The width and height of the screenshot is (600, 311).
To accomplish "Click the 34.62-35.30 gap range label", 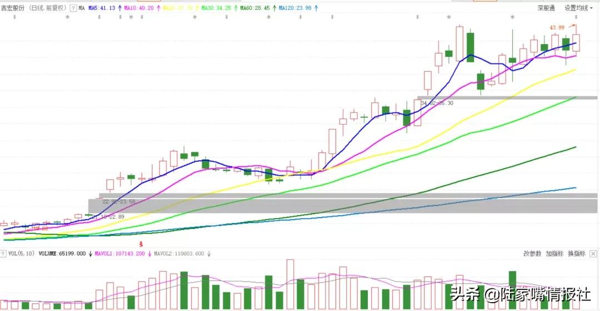I will [x=437, y=103].
